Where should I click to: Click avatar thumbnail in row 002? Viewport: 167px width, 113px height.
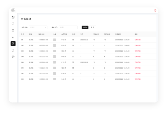coord(55,45)
